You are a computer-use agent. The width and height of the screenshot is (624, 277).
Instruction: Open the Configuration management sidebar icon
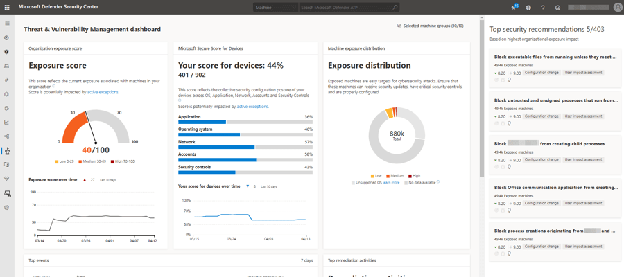(7, 193)
